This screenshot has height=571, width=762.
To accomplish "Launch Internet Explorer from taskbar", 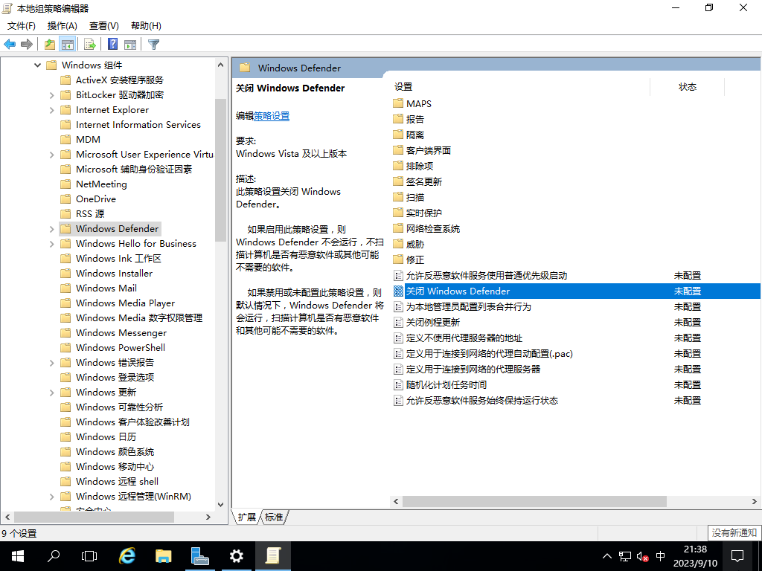I will point(127,556).
